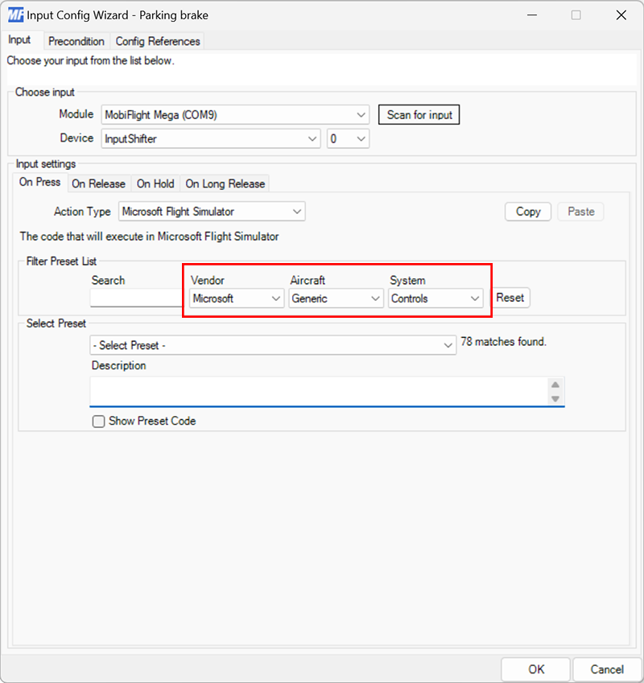
Task: Click the Scan for input button
Action: 419,114
